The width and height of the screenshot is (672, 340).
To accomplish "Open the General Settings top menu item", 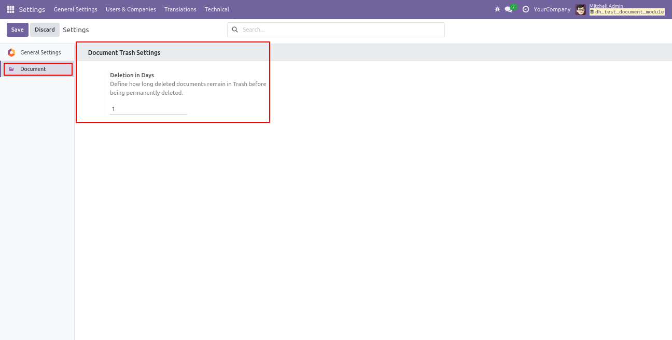I will tap(75, 9).
